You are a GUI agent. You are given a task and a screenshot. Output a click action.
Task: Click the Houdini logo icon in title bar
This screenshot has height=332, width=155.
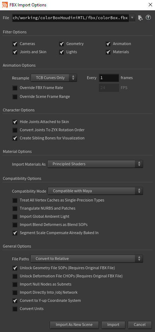pos(5,5)
